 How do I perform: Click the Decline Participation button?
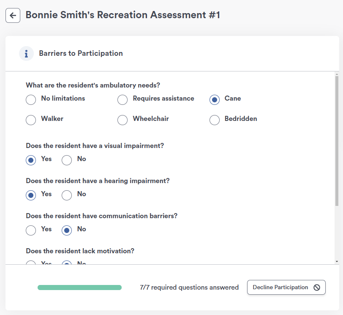coord(286,287)
